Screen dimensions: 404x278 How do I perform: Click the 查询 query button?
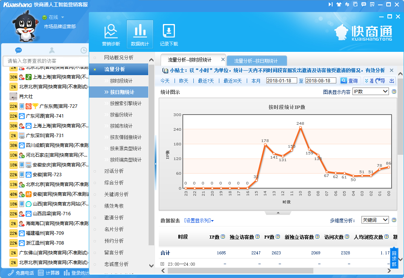tap(349, 81)
